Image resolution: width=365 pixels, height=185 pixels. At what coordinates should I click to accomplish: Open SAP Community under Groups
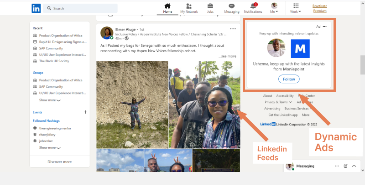point(51,86)
